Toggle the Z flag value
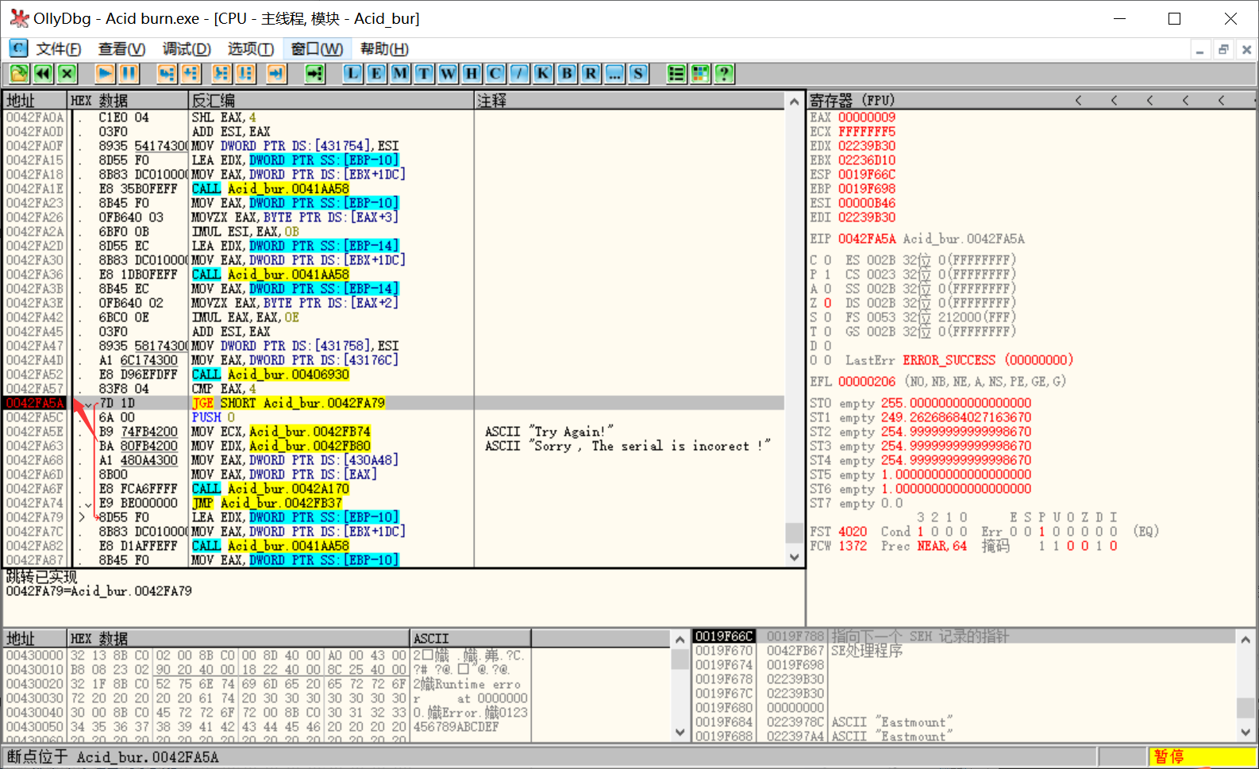The image size is (1259, 769). tap(827, 303)
